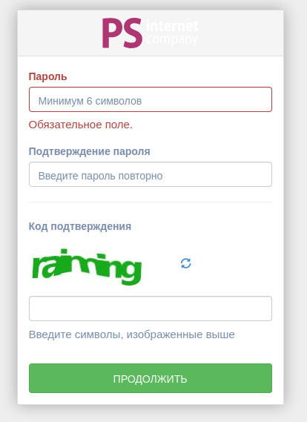Screen dimensions: 307x422
Task: Focus the empty captcha code input field
Action: (151, 309)
